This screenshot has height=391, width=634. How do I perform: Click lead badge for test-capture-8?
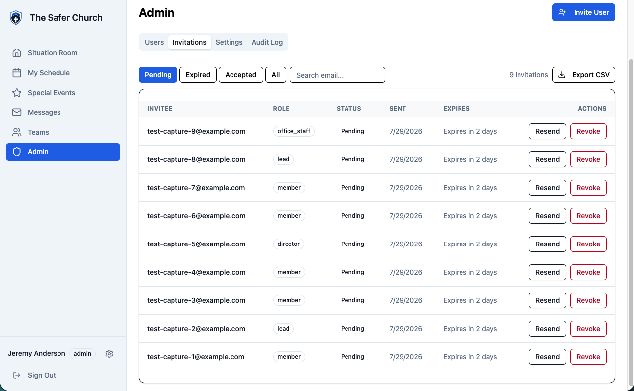[283, 159]
